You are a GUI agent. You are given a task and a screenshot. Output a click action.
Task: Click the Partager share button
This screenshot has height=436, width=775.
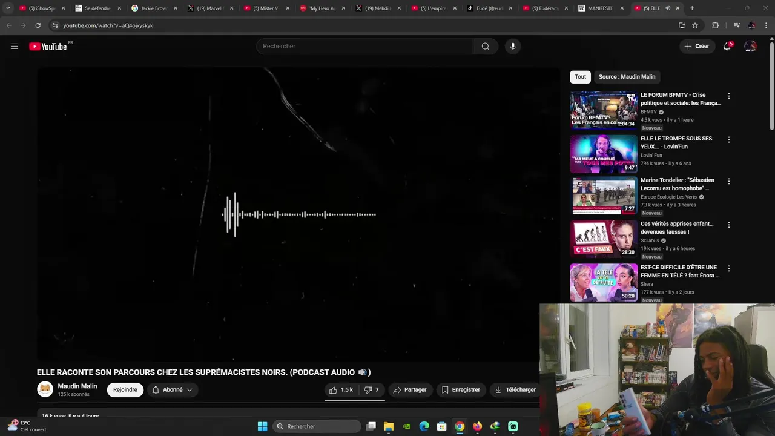pos(410,390)
